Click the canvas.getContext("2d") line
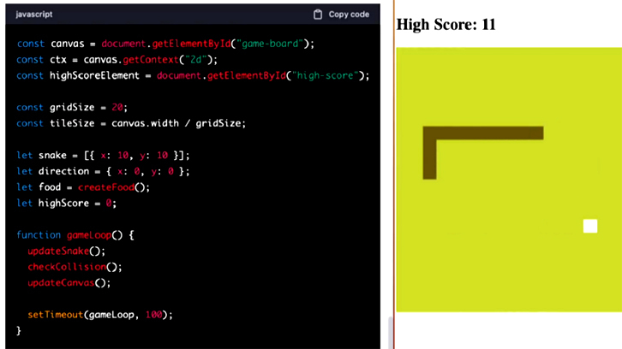This screenshot has height=349, width=622. pyautogui.click(x=117, y=60)
